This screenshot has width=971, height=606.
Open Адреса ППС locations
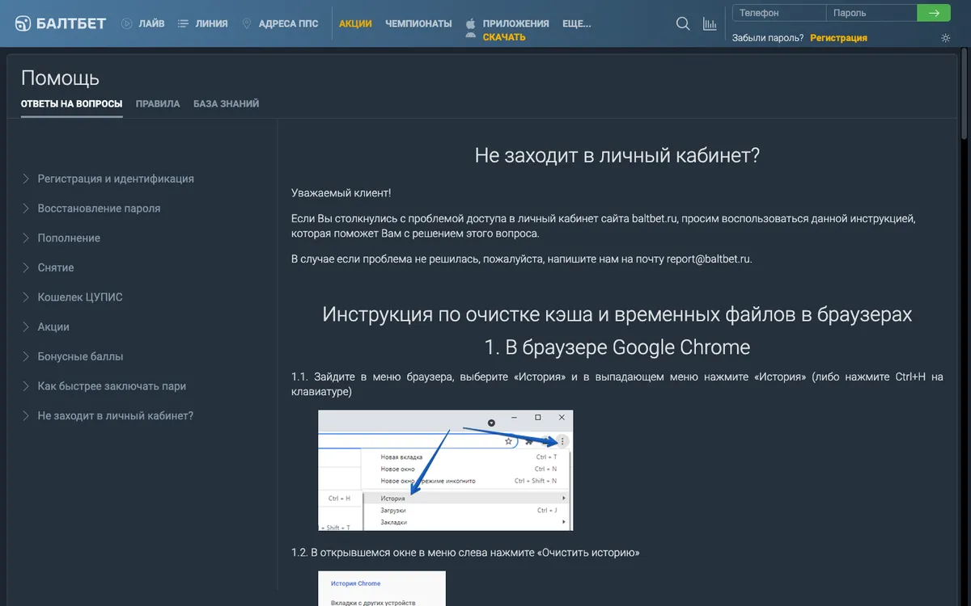pyautogui.click(x=288, y=23)
